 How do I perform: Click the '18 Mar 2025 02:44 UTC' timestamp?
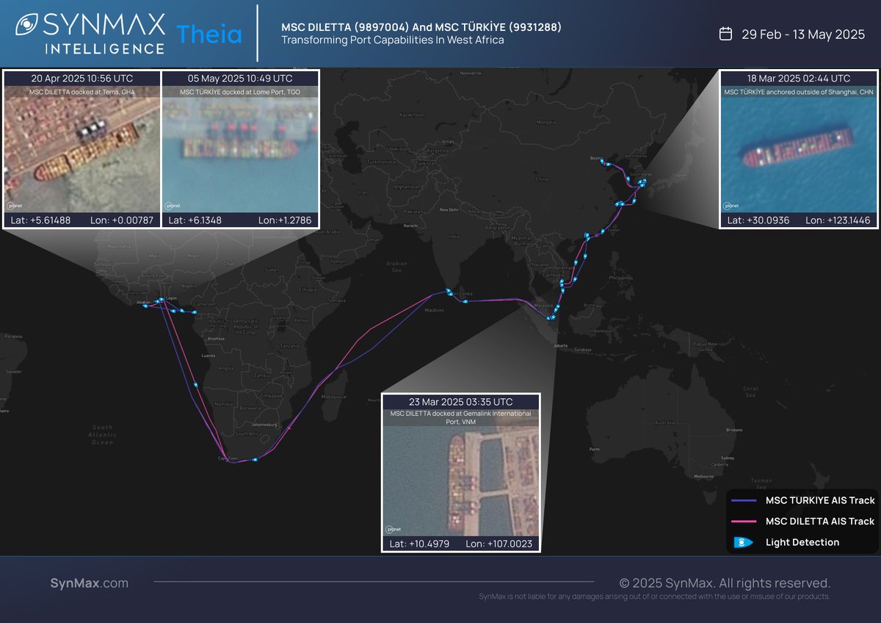tap(799, 78)
